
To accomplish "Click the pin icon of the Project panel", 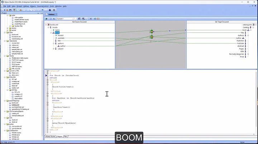I will coord(38,13).
